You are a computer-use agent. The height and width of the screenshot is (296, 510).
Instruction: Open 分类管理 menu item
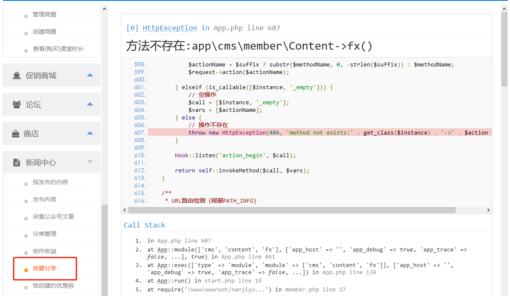coord(45,234)
